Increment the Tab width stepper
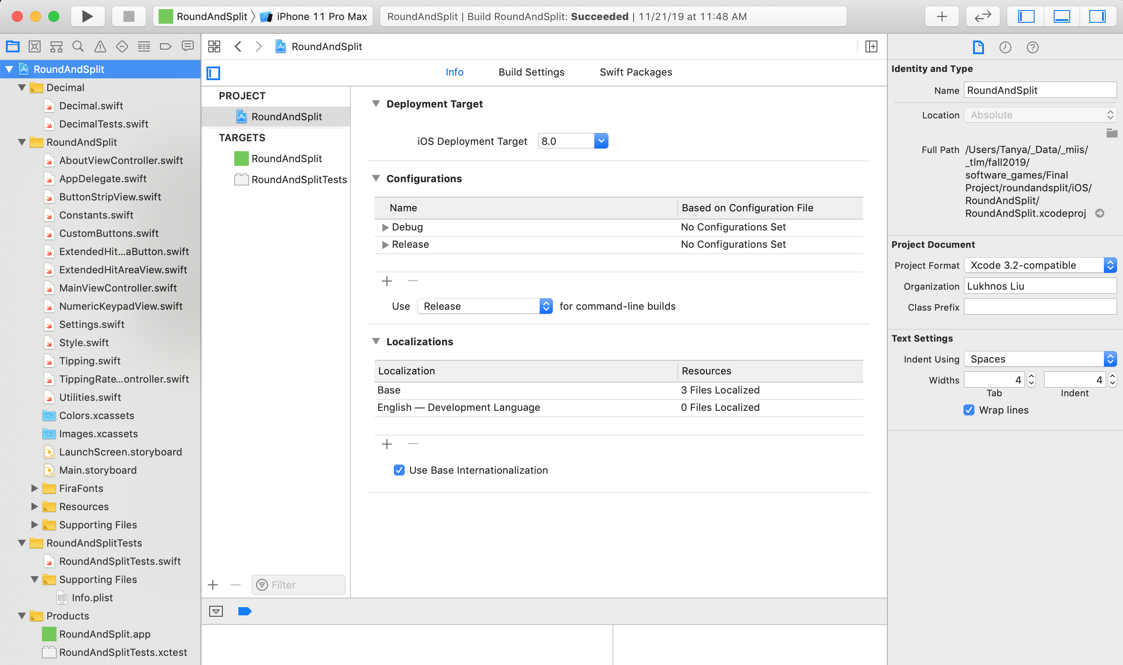 pos(1031,376)
